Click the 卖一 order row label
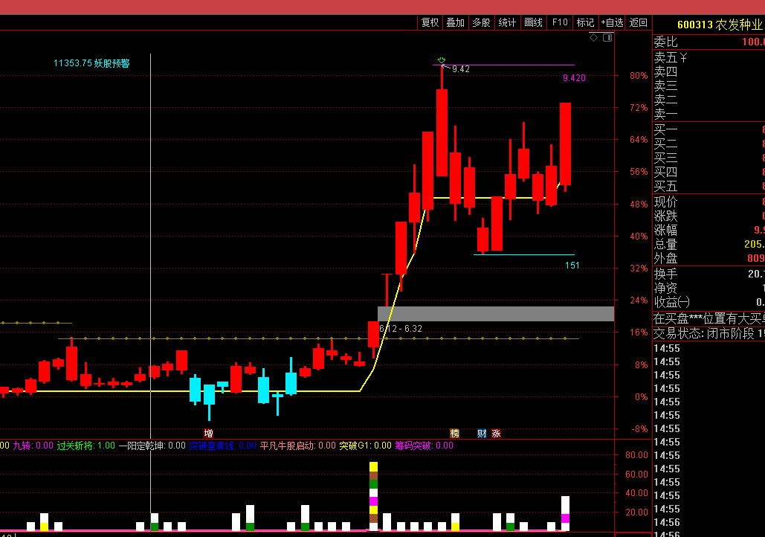The image size is (765, 537). click(x=666, y=115)
